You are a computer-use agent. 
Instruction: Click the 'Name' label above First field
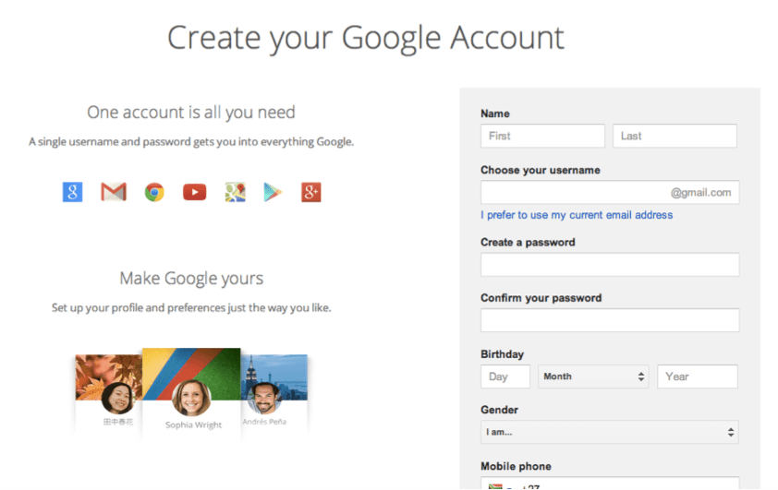(495, 114)
